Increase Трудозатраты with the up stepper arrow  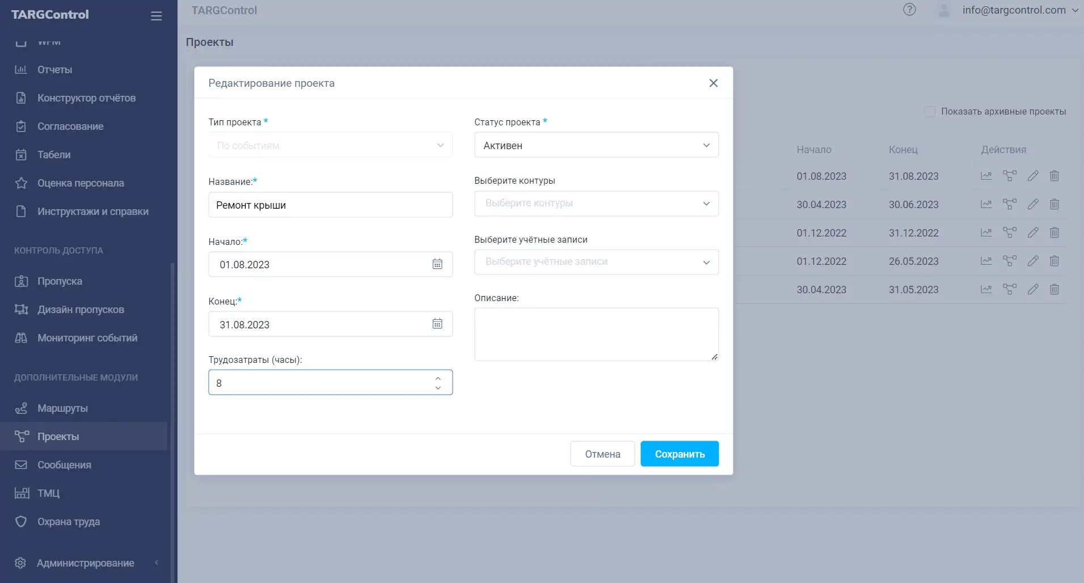coord(437,377)
